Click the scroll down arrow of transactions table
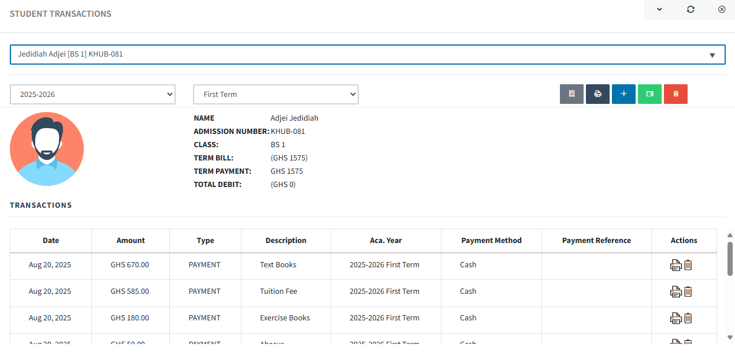The image size is (735, 355). [730, 337]
